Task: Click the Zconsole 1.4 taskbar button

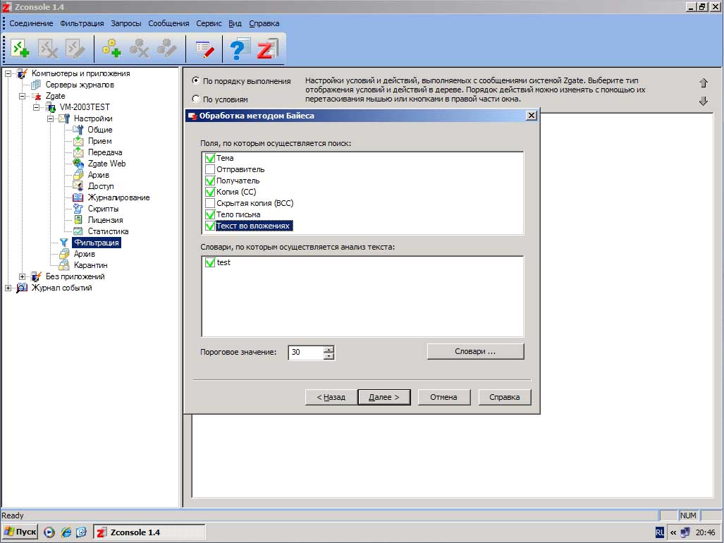Action: [149, 532]
